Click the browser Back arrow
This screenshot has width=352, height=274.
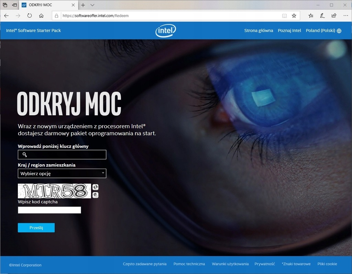point(6,16)
